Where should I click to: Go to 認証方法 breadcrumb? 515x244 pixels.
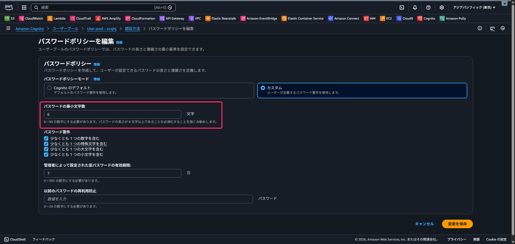coord(133,29)
